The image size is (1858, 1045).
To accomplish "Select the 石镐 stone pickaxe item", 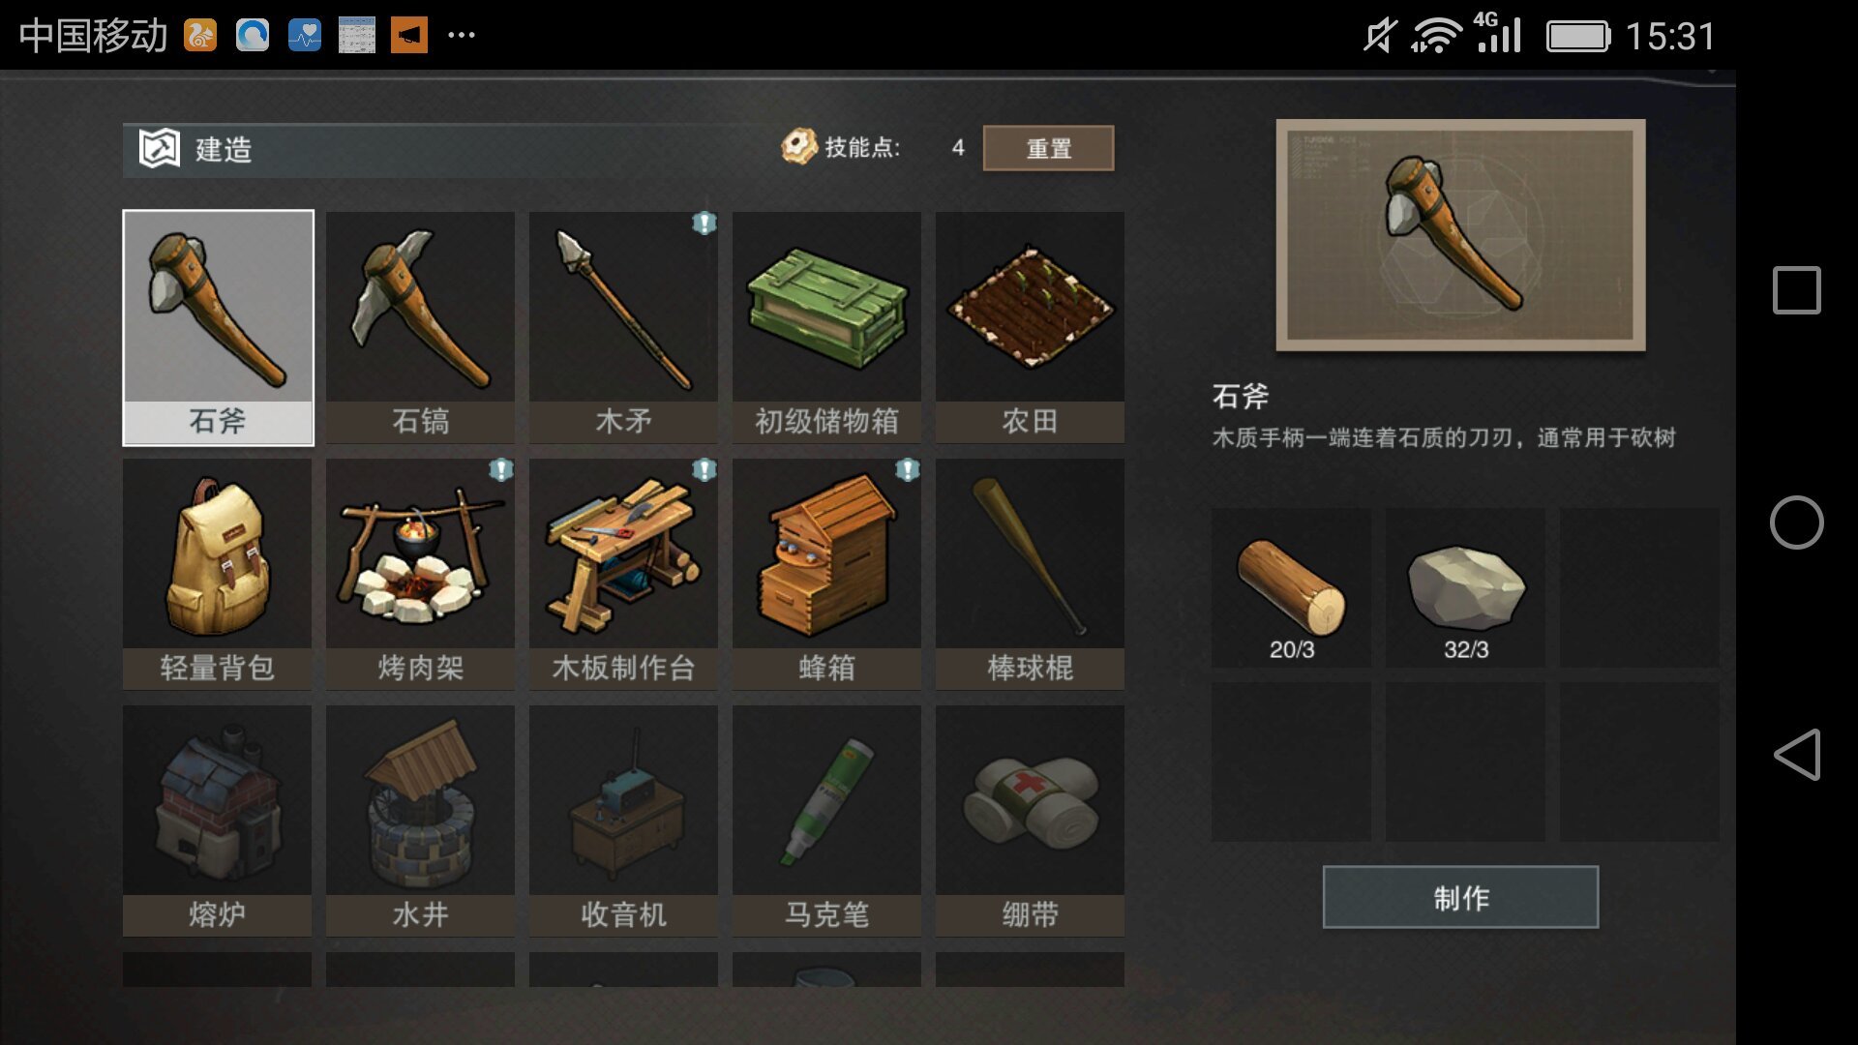I will [420, 327].
